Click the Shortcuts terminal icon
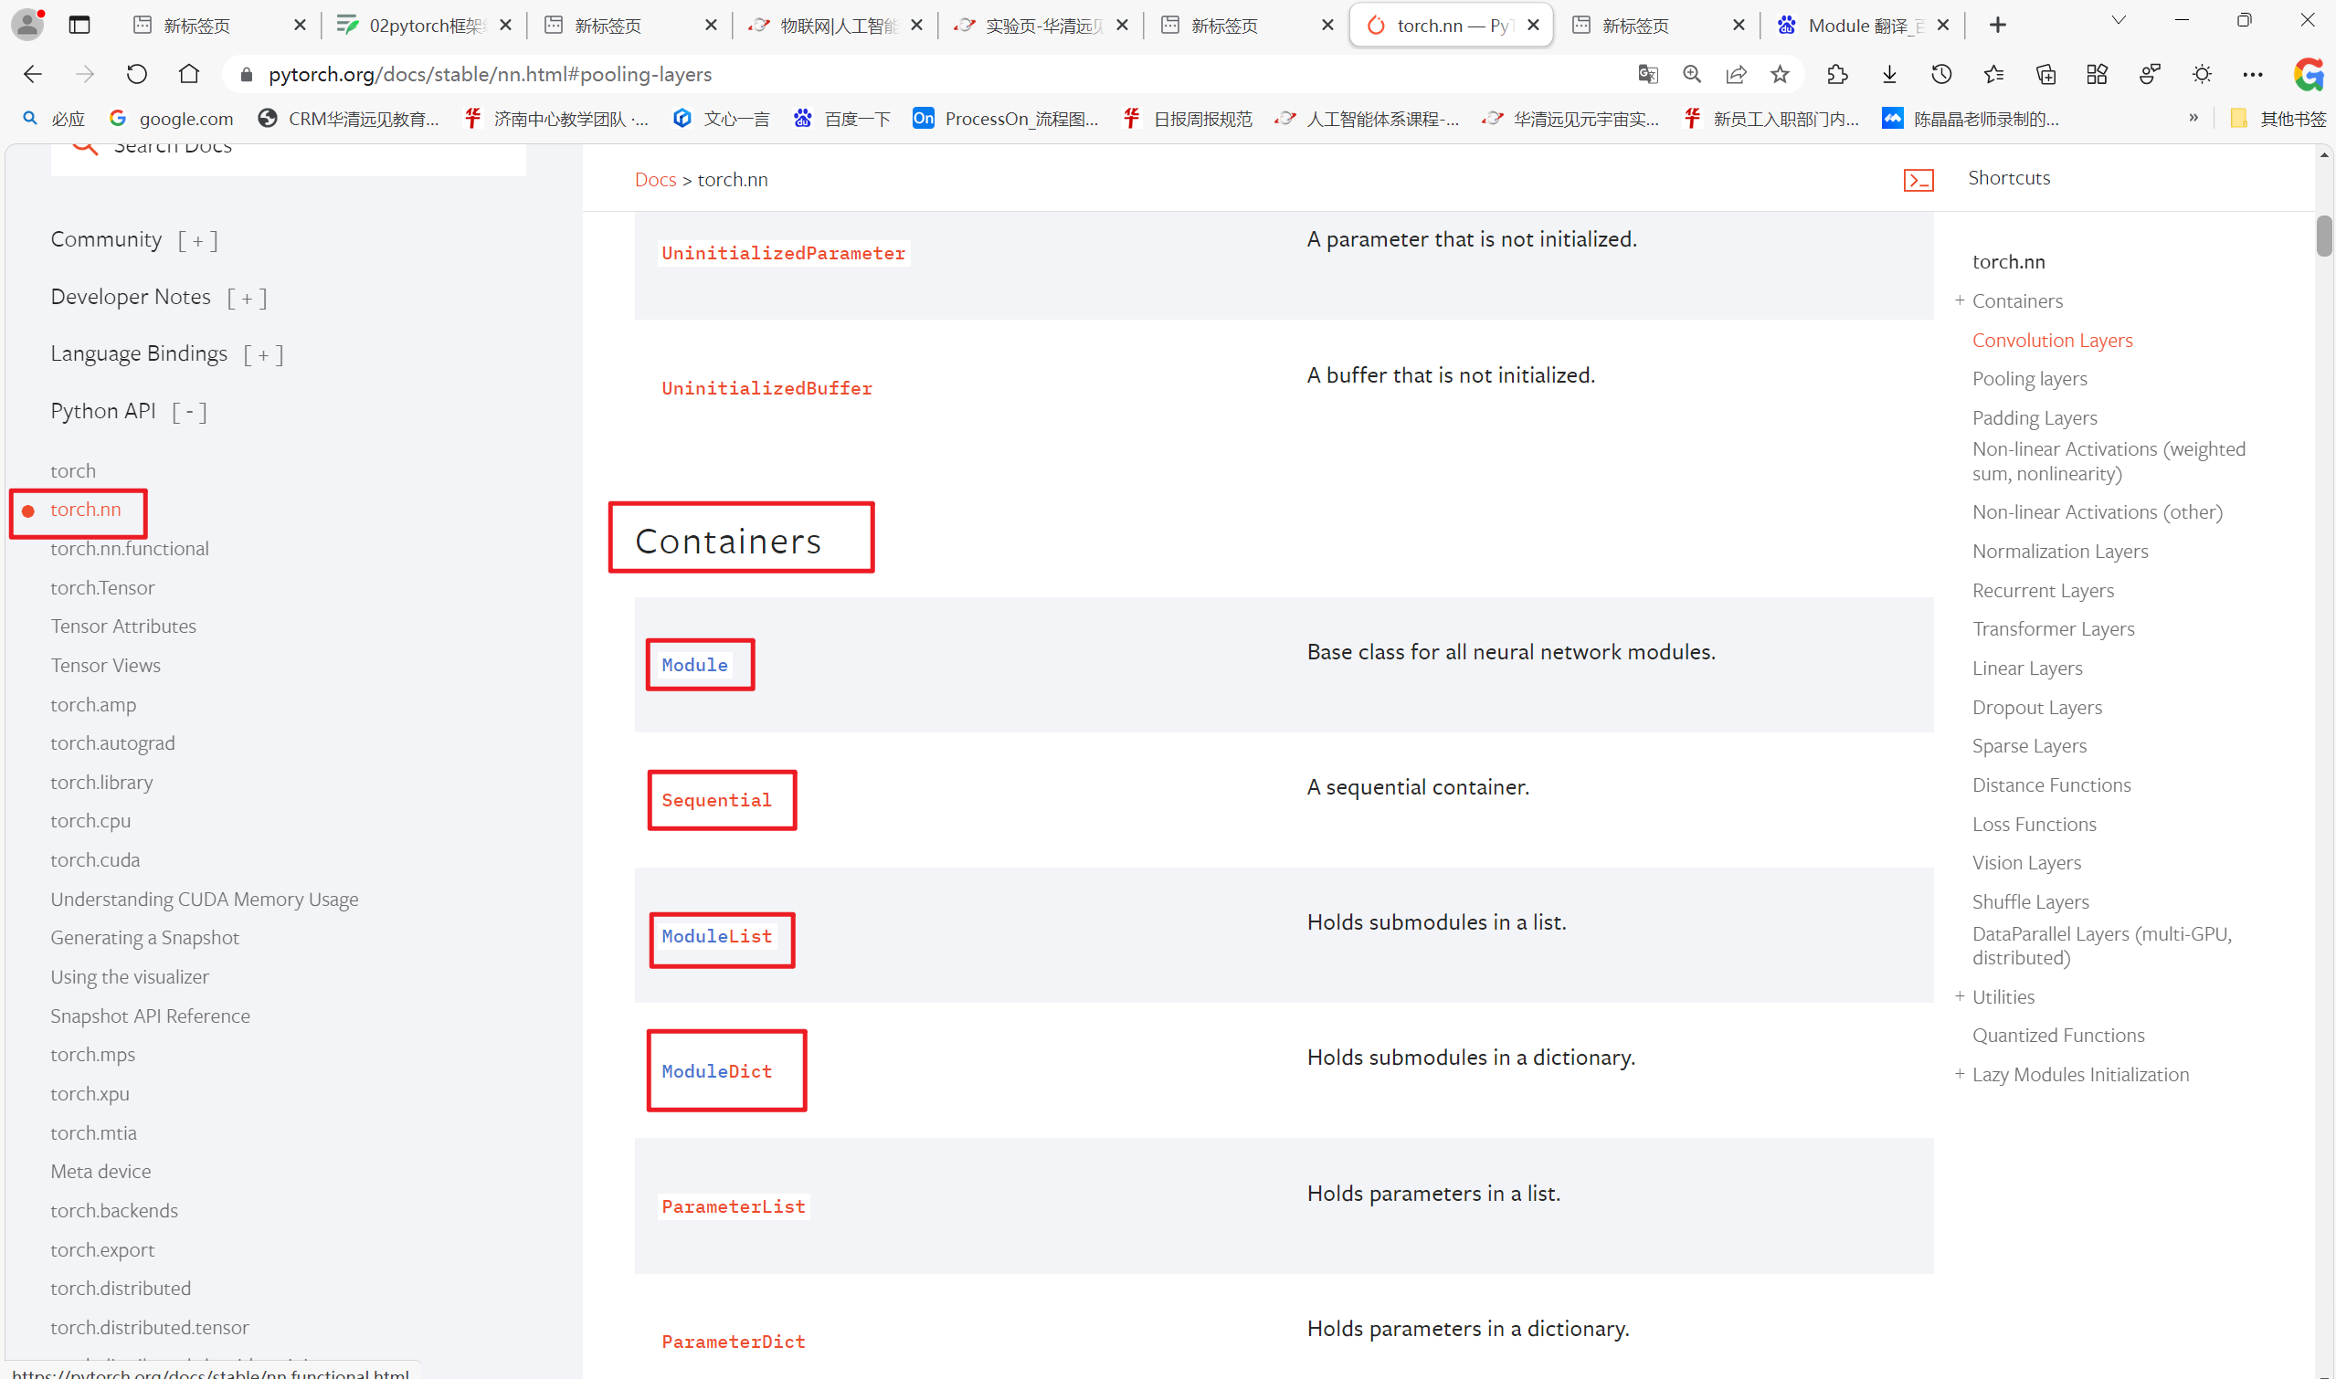Screen dimensions: 2336x1379 1918,179
